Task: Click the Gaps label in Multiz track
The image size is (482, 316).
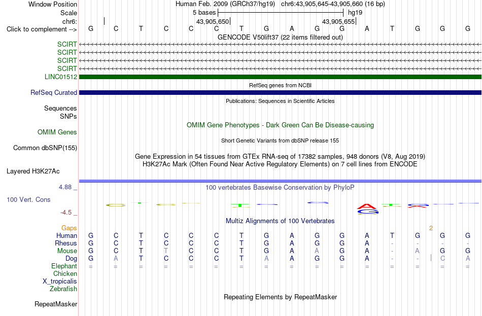Action: coord(69,228)
